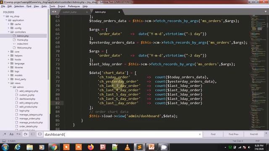Open the Windows Start menu
This screenshot has height=151, width=269.
(x=5, y=147)
